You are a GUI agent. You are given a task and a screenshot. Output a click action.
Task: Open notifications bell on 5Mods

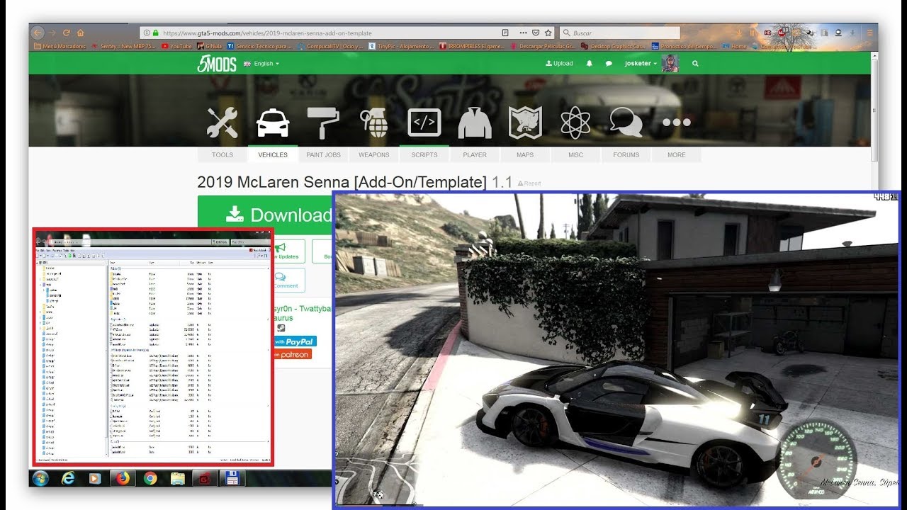[x=589, y=64]
